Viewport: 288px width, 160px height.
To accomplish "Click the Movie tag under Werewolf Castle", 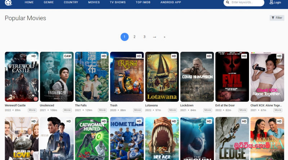I will pos(32,110).
